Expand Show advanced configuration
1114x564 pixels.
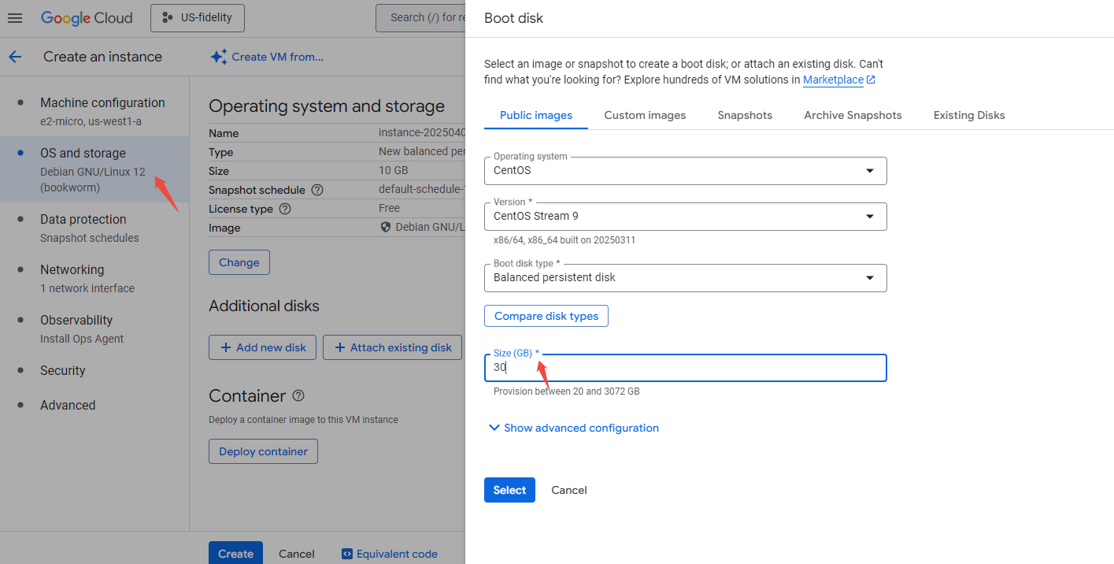[x=573, y=428]
